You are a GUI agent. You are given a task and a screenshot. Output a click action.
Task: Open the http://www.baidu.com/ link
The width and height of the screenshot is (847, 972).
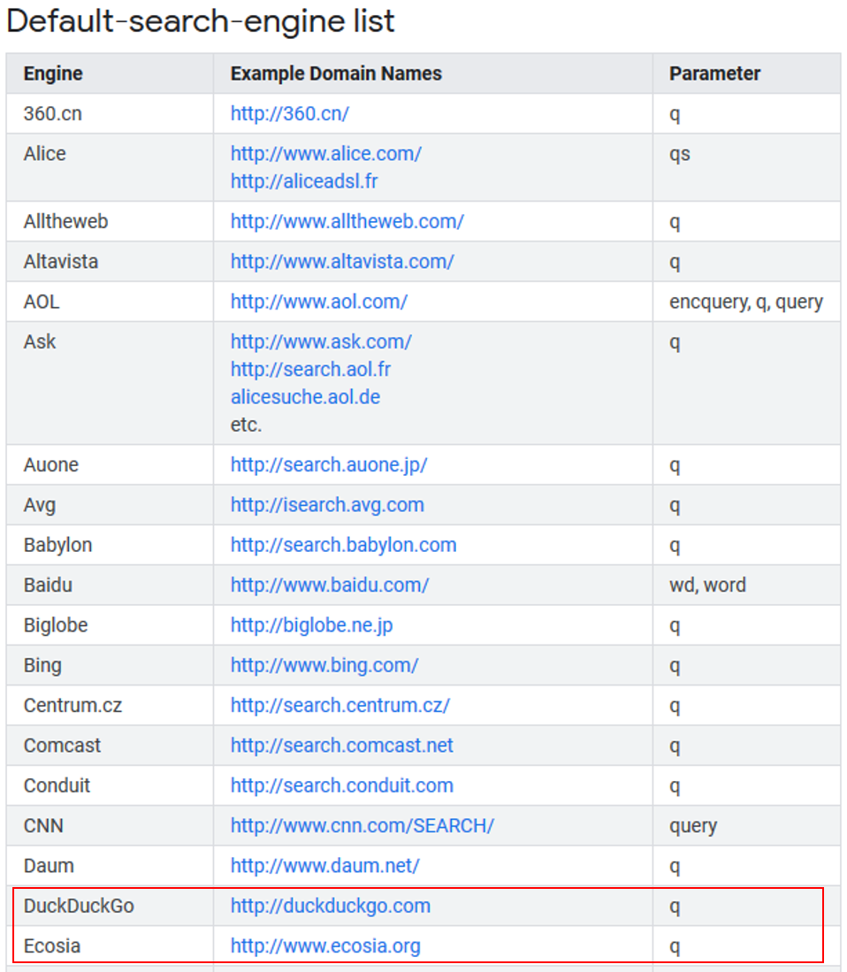pyautogui.click(x=330, y=585)
